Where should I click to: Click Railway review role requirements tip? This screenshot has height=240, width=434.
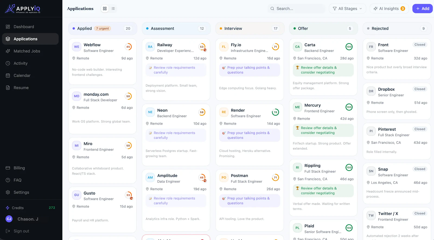click(x=176, y=70)
